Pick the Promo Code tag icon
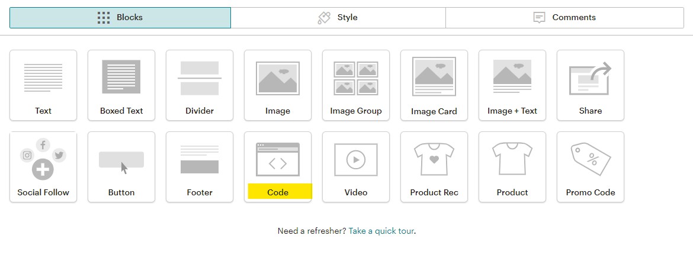Screen dimensions: 693x274 click(591, 159)
